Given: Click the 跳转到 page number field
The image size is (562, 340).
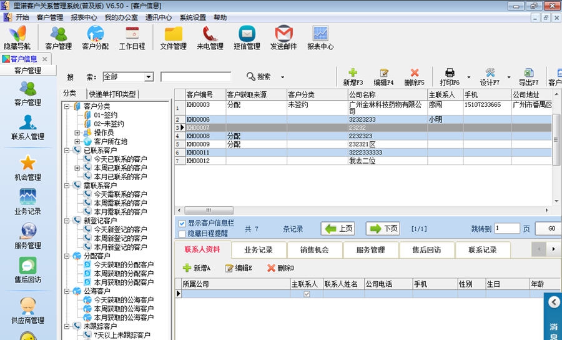Looking at the screenshot, I should click(506, 229).
